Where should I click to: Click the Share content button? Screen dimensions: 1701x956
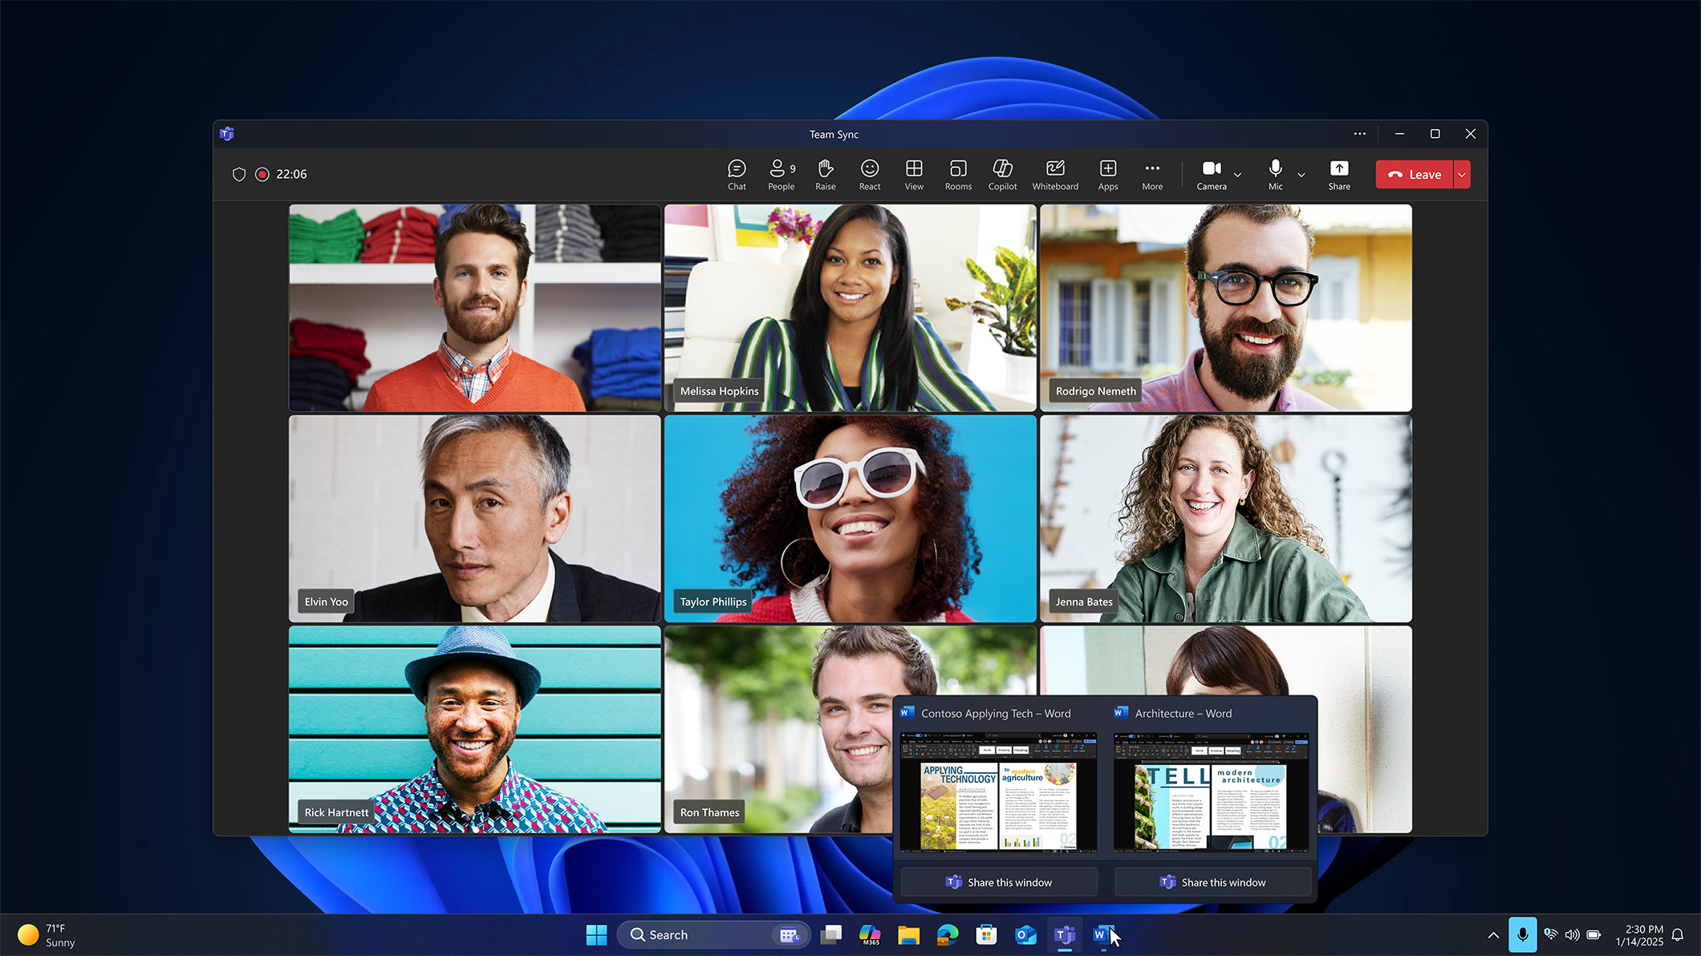(1339, 174)
